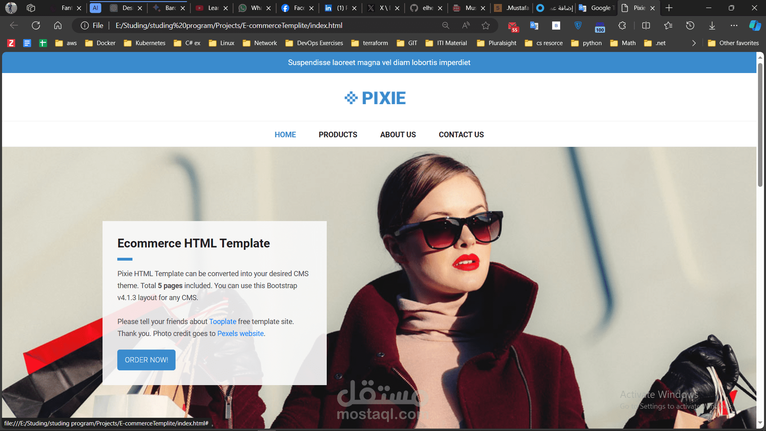
Task: Switch to the AI tab
Action: pyautogui.click(x=95, y=8)
